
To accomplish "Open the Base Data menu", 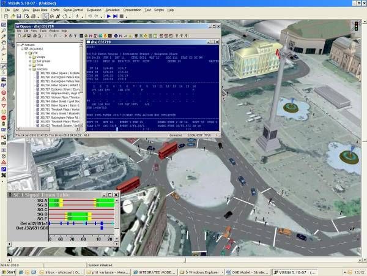I will click(40, 10).
